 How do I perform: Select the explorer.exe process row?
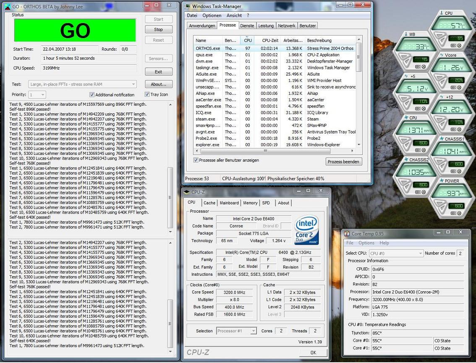point(275,145)
